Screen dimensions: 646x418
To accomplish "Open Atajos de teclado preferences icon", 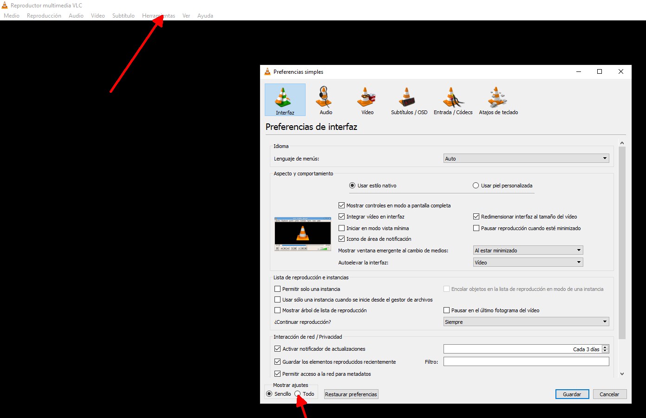I will [498, 100].
